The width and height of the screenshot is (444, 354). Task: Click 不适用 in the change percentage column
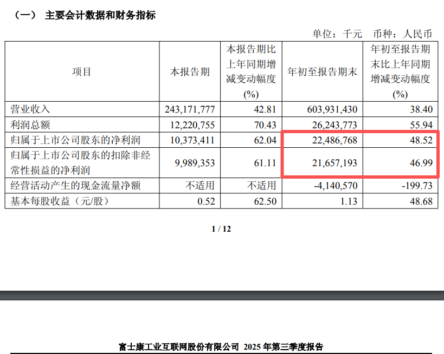point(261,186)
